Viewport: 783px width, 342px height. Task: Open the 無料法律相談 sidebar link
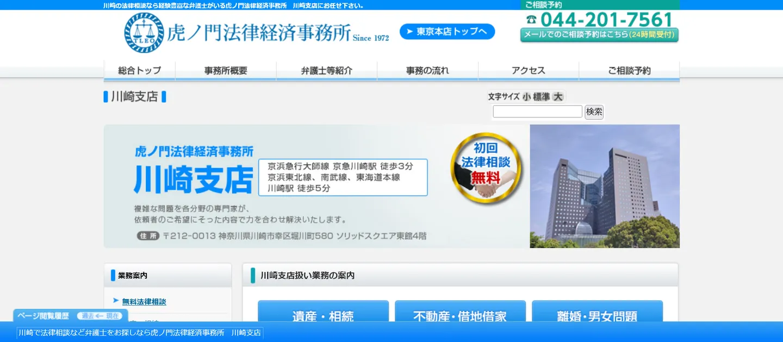144,302
